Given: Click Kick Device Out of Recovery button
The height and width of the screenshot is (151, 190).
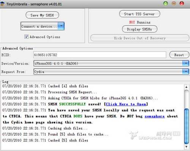Looking at the screenshot, I should [140, 38].
